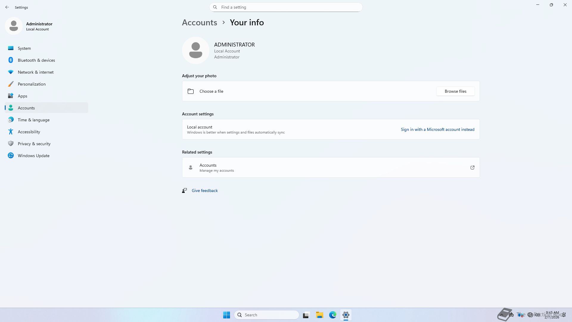Select Accounts in the left navigation

tap(26, 108)
